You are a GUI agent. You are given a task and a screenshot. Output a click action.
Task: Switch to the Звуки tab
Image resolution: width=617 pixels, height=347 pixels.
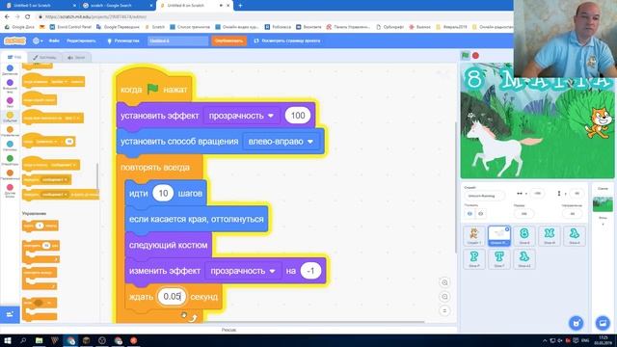tap(76, 58)
